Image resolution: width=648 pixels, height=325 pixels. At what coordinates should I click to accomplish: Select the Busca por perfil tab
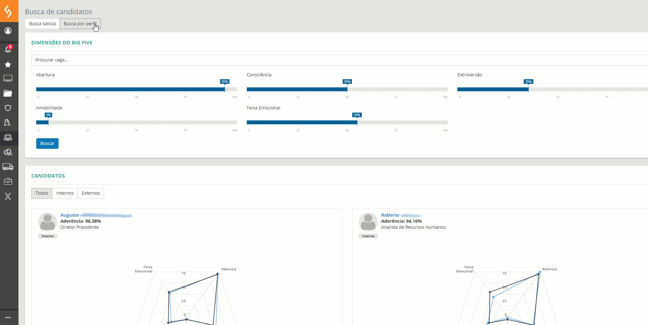(80, 24)
